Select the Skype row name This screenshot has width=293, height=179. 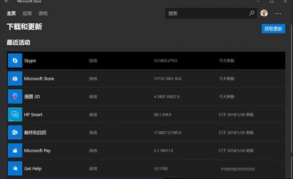pos(30,61)
